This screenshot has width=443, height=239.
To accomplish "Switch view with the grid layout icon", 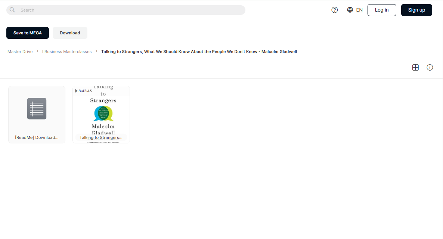I will (415, 67).
